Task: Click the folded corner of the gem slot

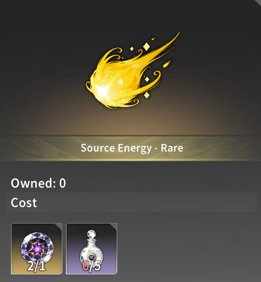Action: [x=59, y=227]
